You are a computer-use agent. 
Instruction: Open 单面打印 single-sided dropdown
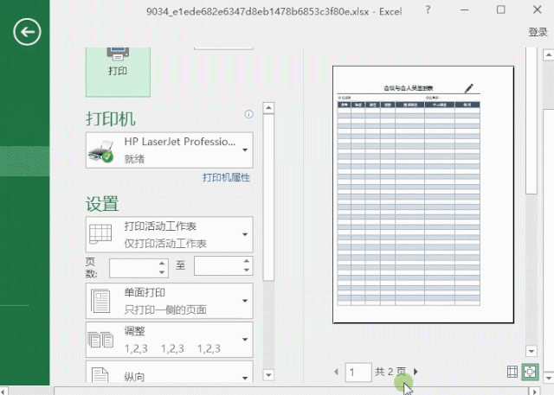coord(170,301)
